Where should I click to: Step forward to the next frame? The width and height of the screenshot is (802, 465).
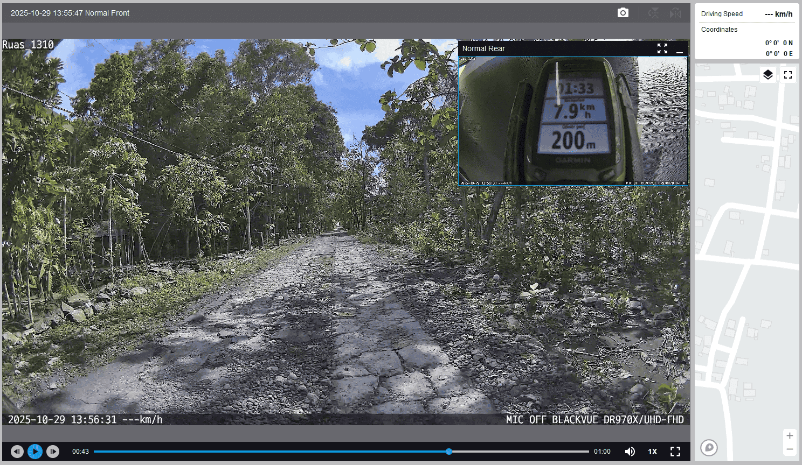(53, 452)
